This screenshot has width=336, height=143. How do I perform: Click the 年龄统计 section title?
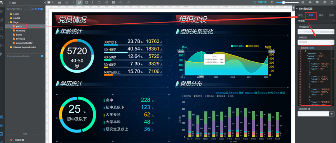(71, 31)
